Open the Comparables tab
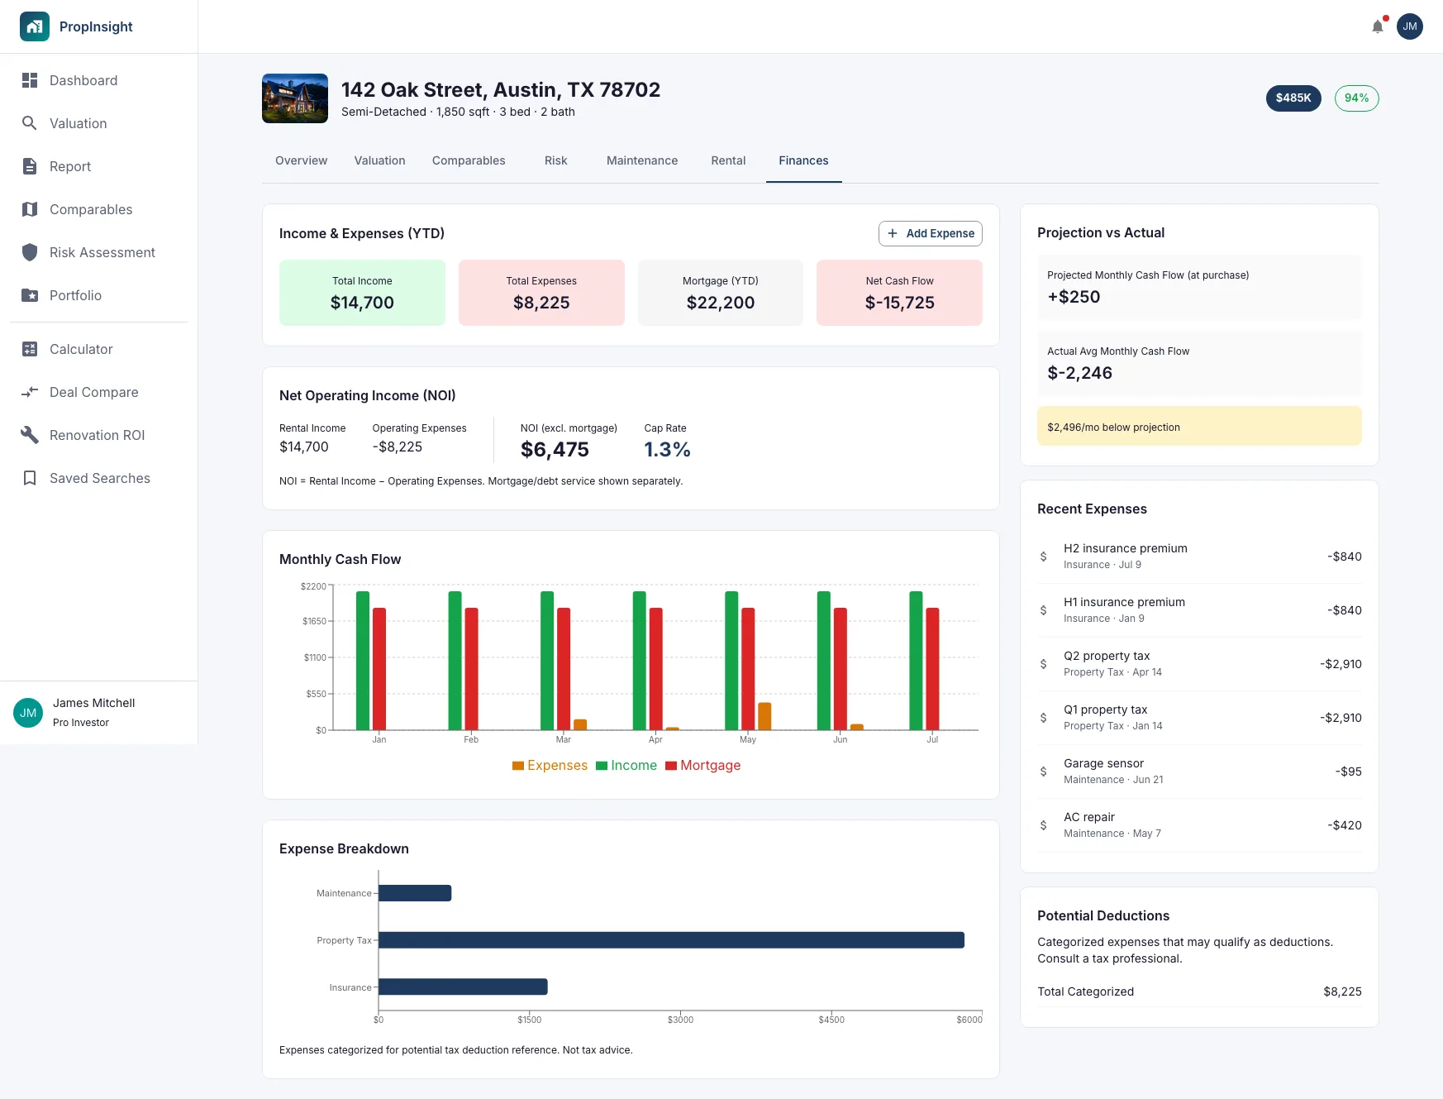 pyautogui.click(x=469, y=160)
